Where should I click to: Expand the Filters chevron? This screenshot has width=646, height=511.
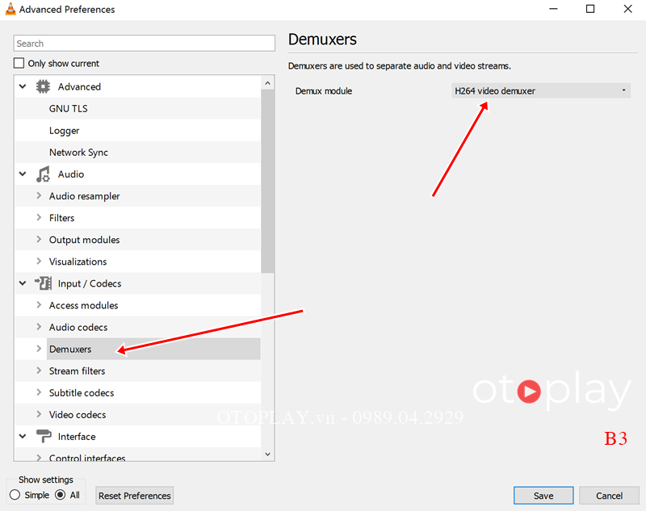click(x=39, y=217)
